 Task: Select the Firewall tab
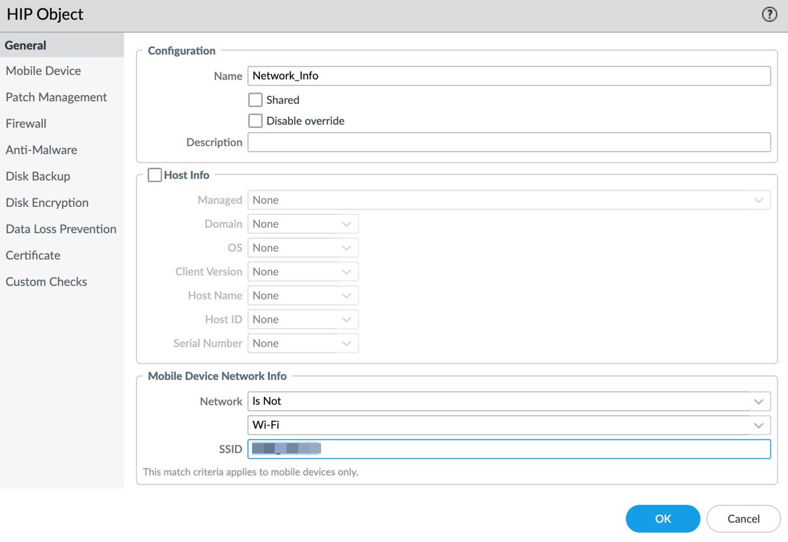coord(26,124)
